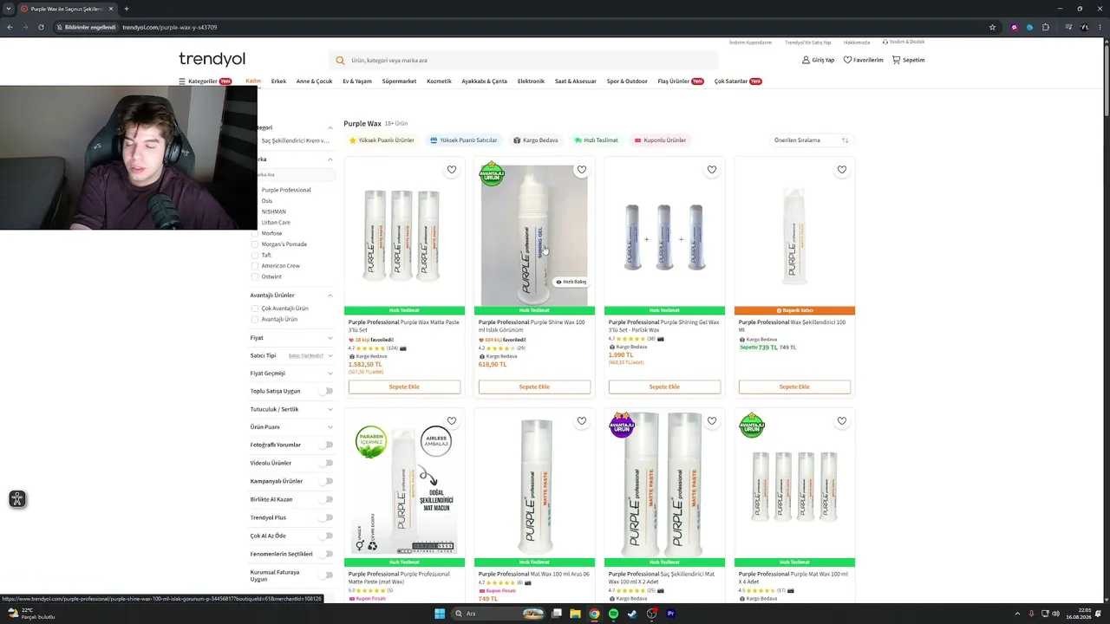Open Favorilerim heart icon in header
This screenshot has width=1110, height=624.
[847, 60]
